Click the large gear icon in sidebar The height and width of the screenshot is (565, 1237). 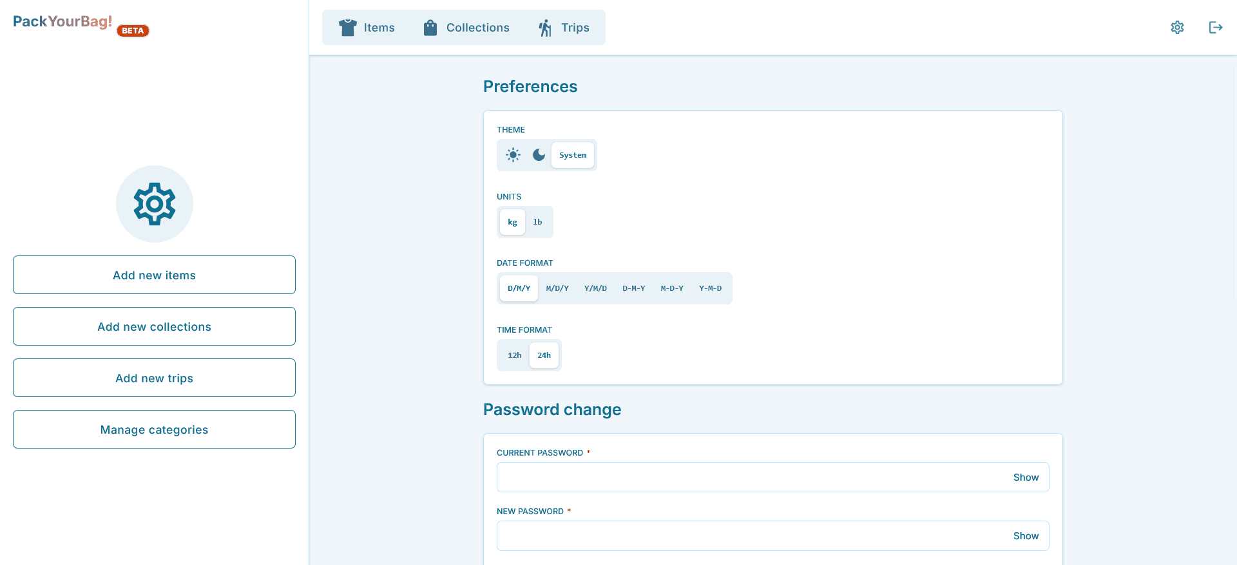pos(155,204)
